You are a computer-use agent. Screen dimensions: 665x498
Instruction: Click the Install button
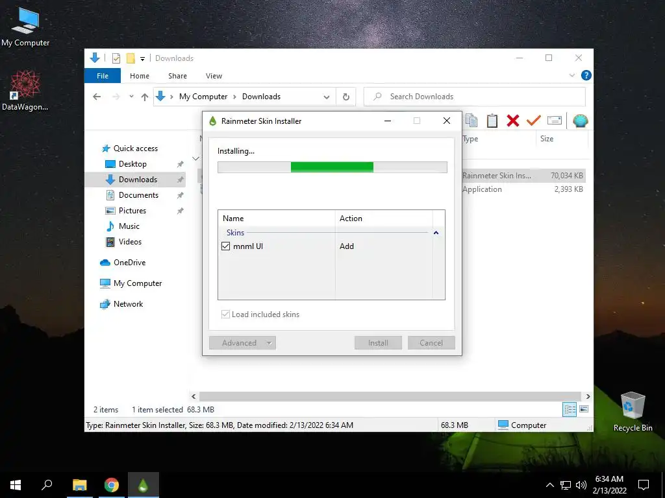coord(378,343)
